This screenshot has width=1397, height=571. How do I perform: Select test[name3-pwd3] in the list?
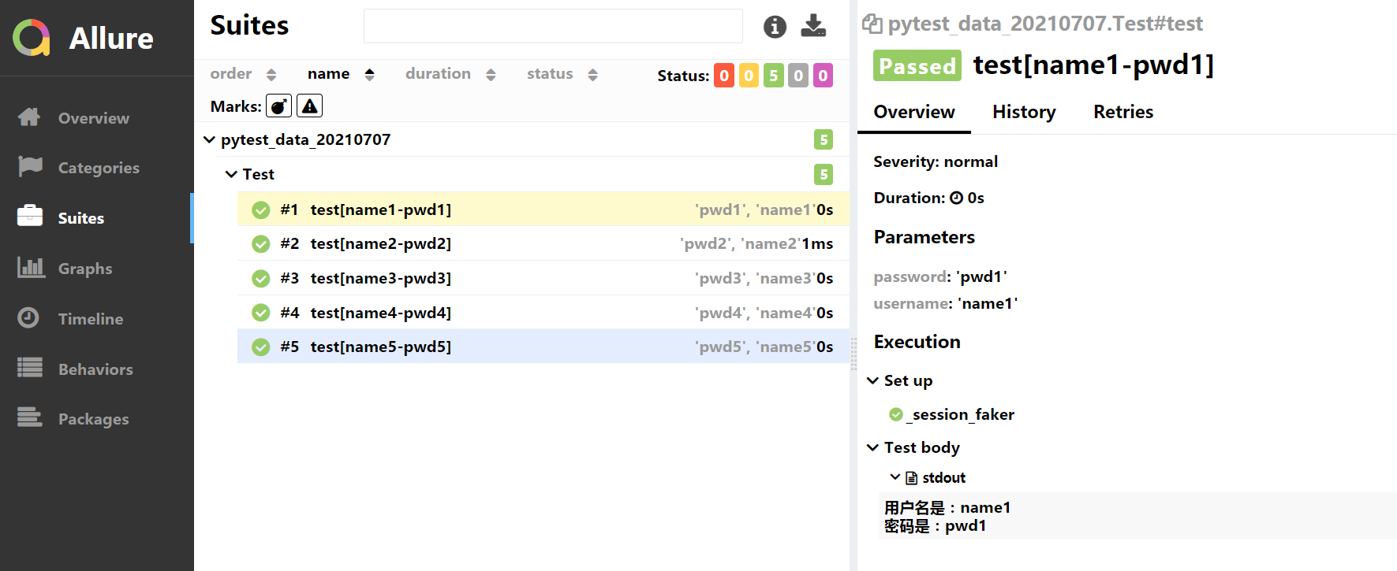(543, 278)
